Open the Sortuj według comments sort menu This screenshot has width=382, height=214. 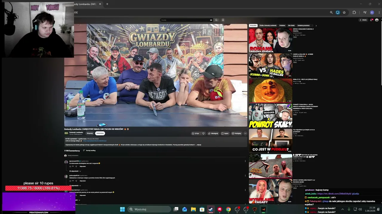(89, 150)
